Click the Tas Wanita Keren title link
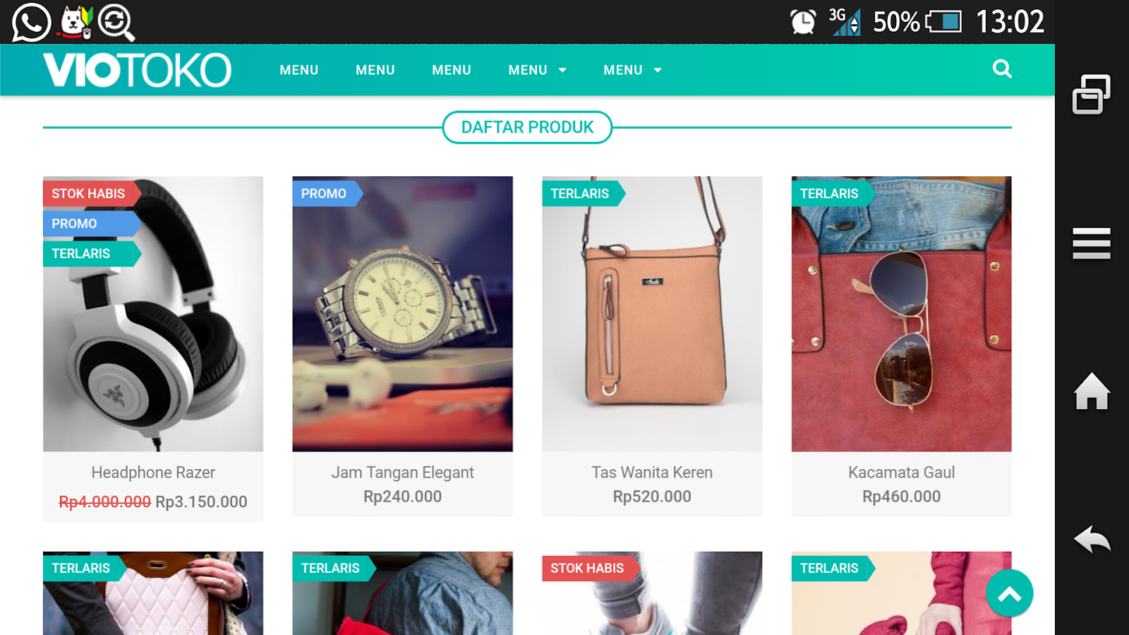The height and width of the screenshot is (635, 1129). pyautogui.click(x=652, y=473)
